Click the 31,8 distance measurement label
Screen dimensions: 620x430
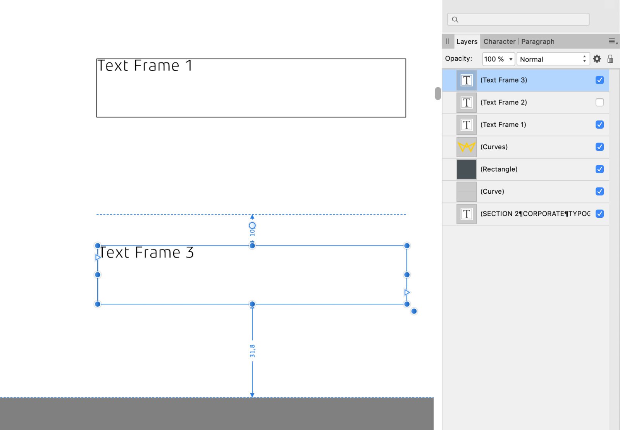click(252, 351)
